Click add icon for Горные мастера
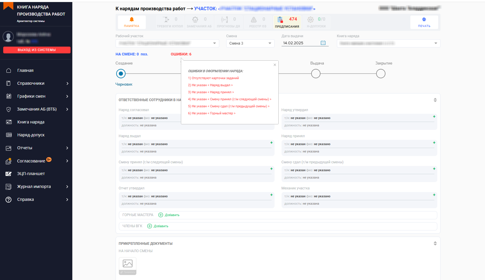 pos(161,215)
